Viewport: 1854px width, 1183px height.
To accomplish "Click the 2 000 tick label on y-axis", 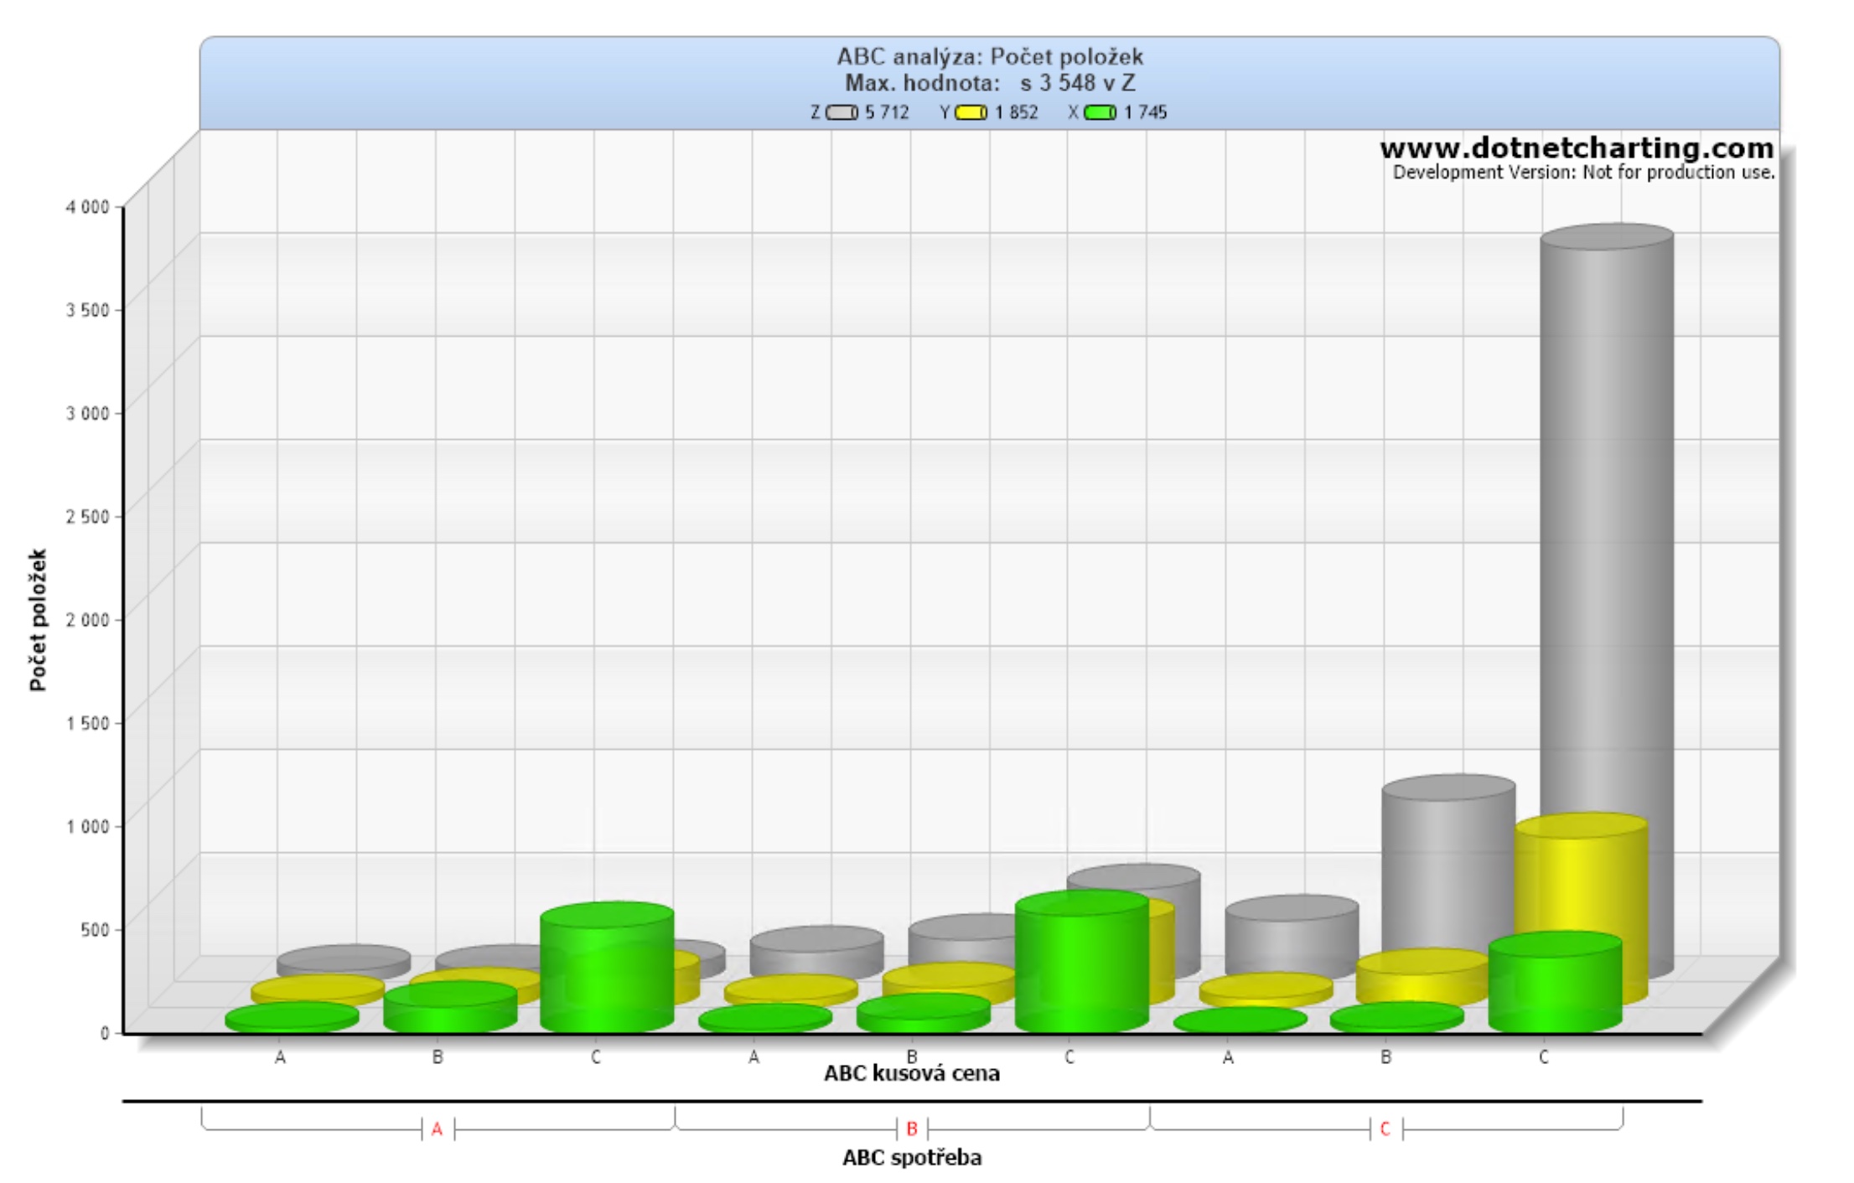I will pyautogui.click(x=88, y=620).
